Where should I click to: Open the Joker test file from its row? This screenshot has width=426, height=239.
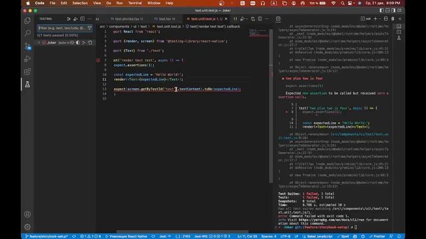click(90, 42)
